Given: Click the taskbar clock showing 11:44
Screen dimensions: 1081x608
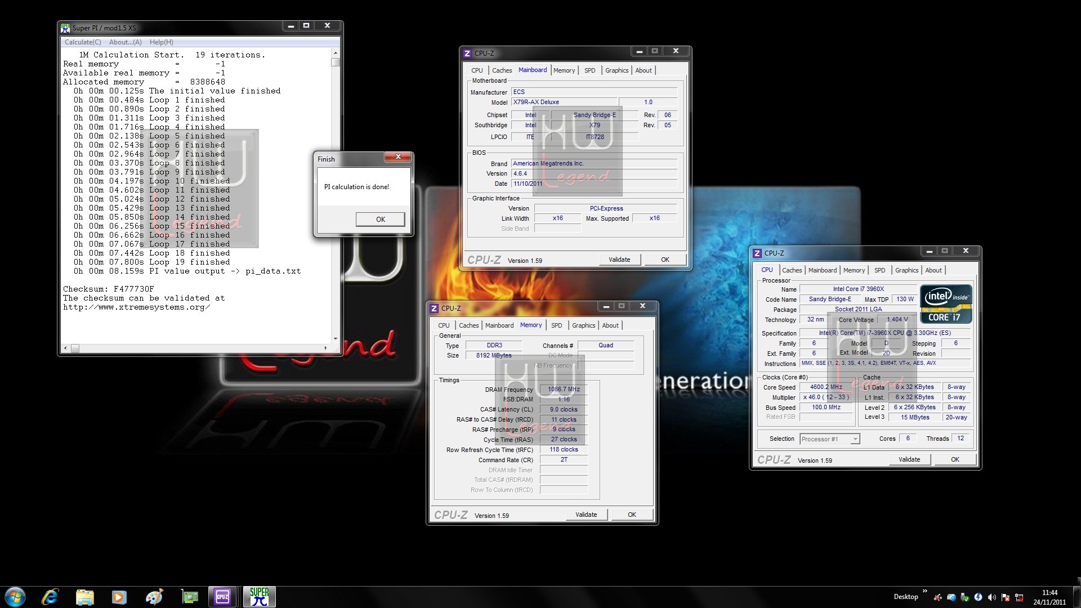Looking at the screenshot, I should 1049,597.
